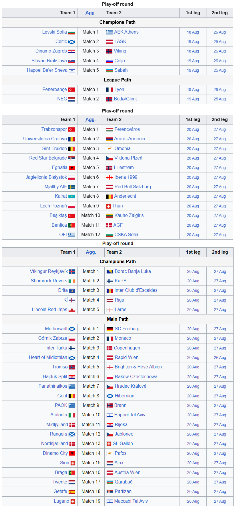
Task: Open the Bodø/Glimt team page
Action: pos(125,99)
